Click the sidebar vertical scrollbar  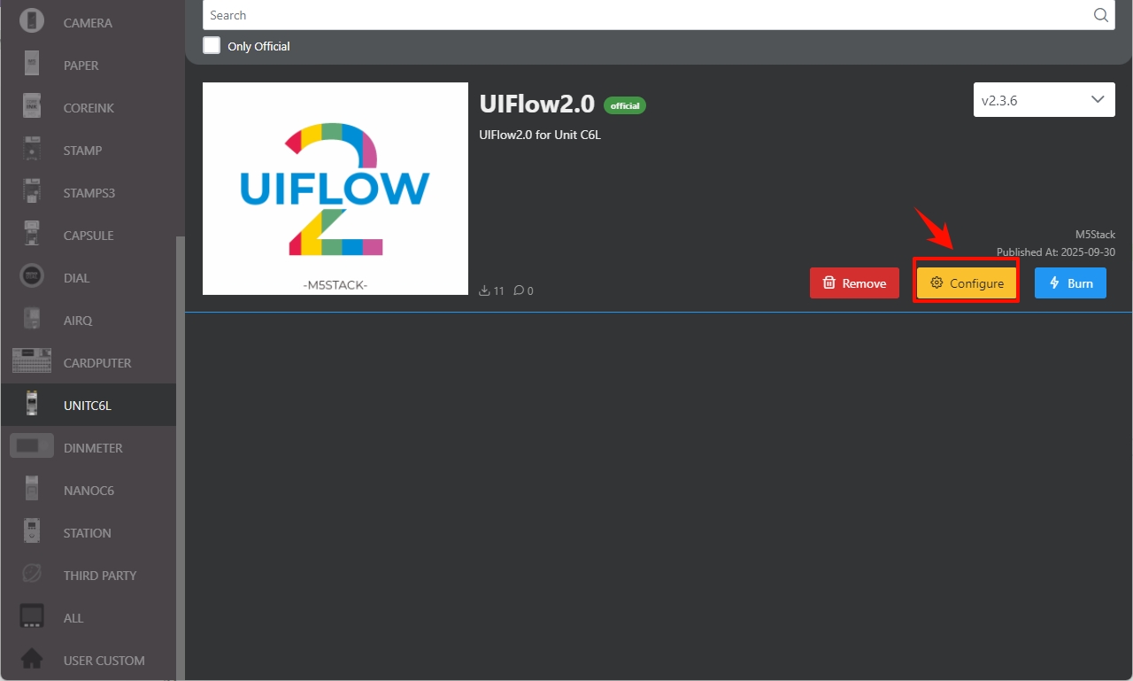[180, 443]
